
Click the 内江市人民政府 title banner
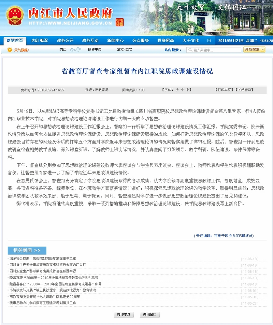pyautogui.click(x=70, y=13)
